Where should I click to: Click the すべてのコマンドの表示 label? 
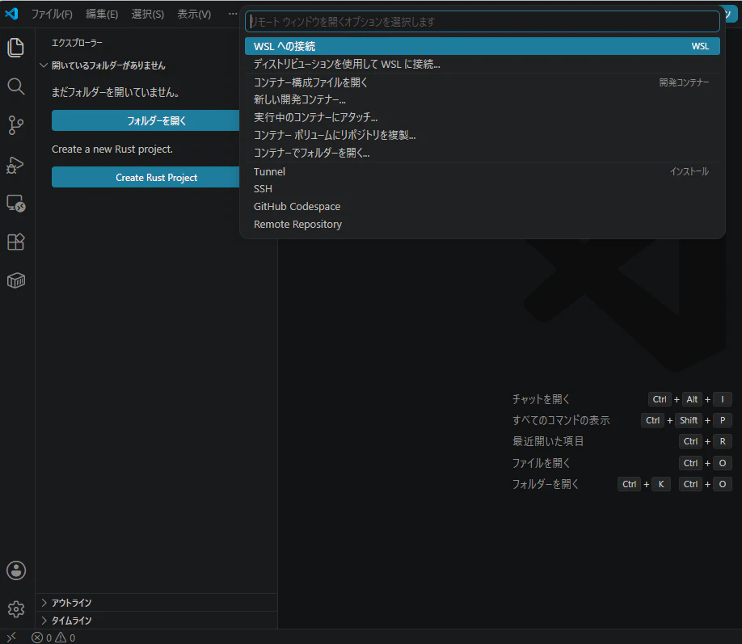click(561, 420)
